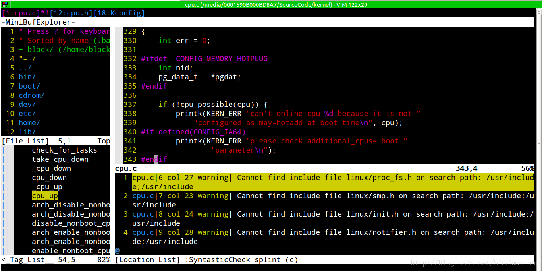Jump to tag _cpu_down

click(x=52, y=168)
